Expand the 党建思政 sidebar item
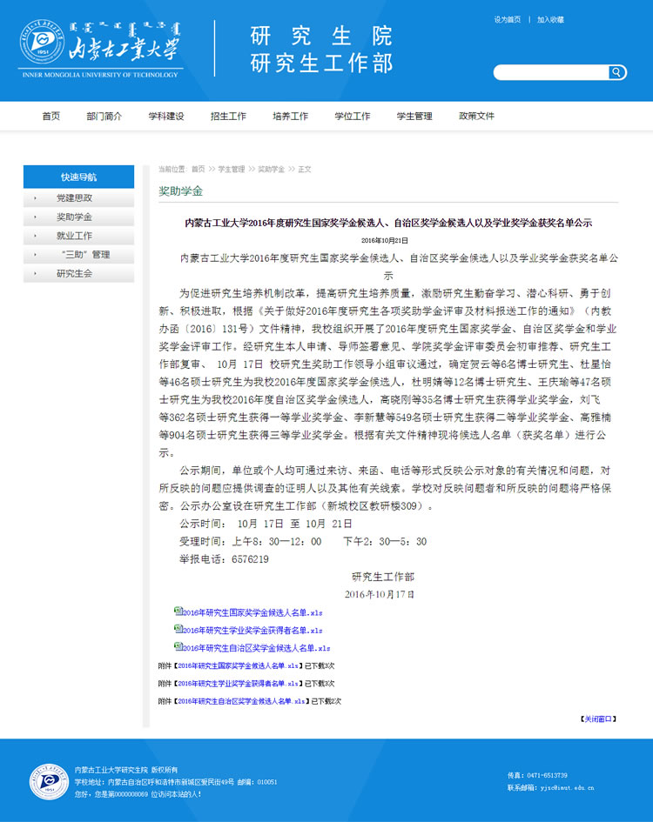Image resolution: width=653 pixels, height=822 pixels. (x=74, y=198)
